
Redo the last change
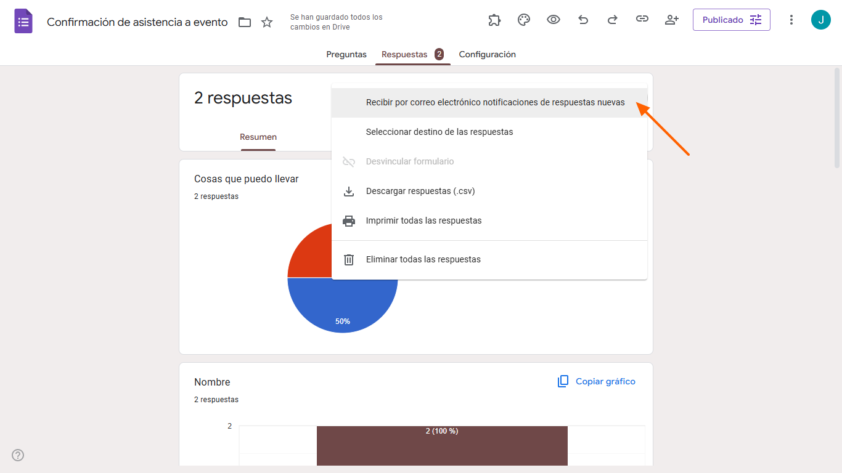click(613, 20)
